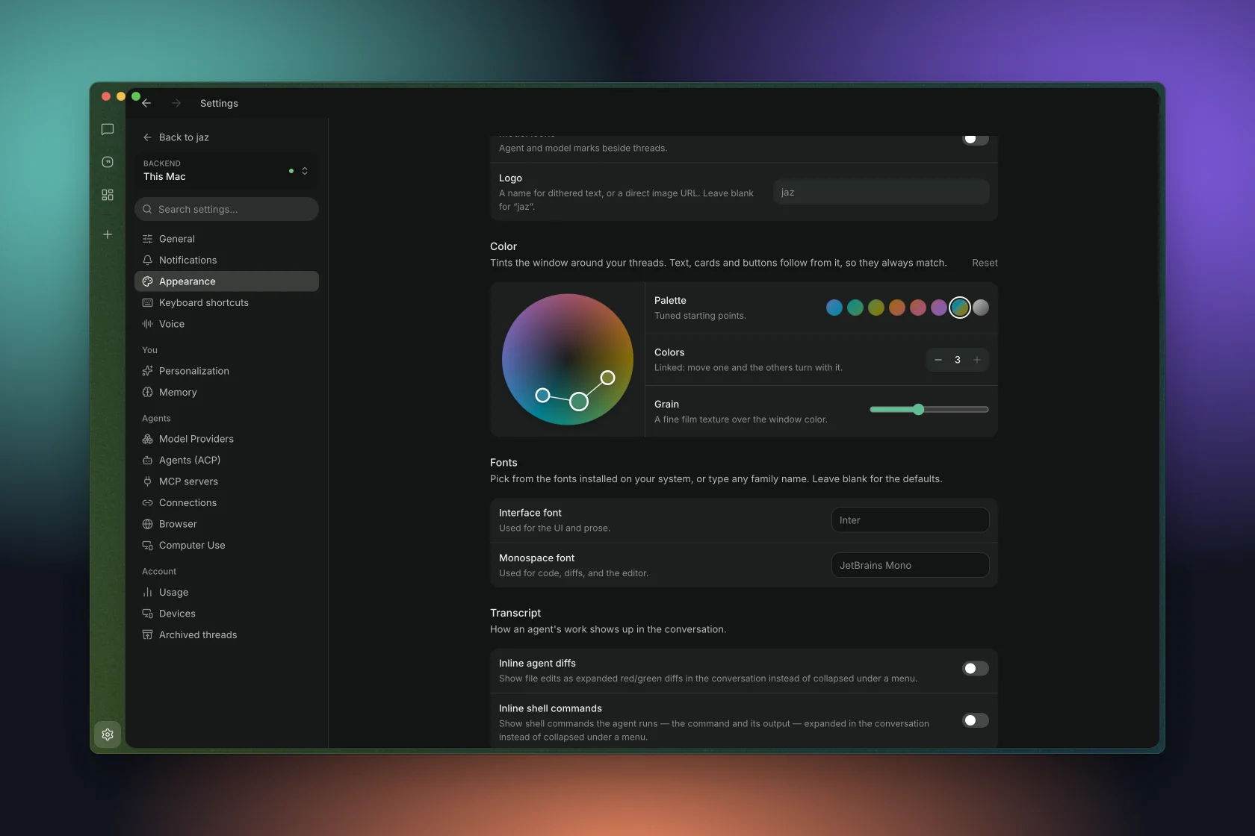Click the Interface font field showing Inter

[910, 520]
